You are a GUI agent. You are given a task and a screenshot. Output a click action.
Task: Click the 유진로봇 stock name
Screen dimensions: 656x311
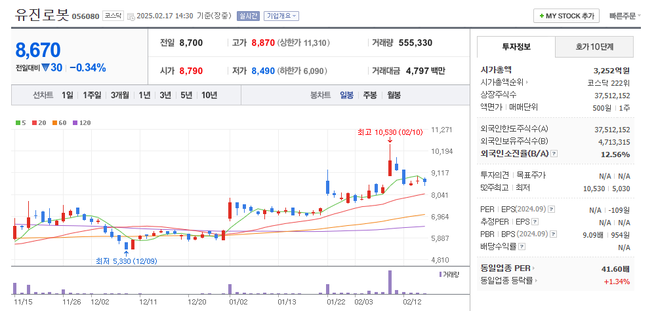tap(42, 15)
